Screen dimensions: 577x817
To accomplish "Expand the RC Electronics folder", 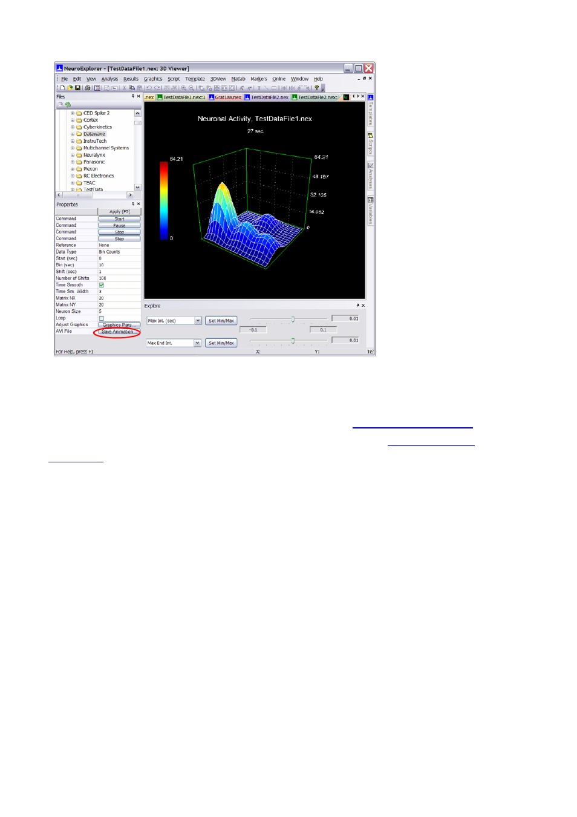I will point(73,176).
